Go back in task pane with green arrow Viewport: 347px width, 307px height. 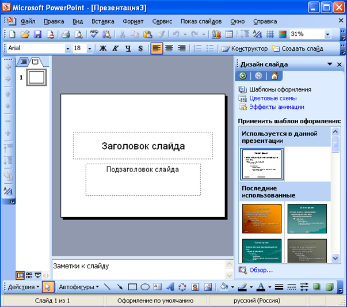point(243,76)
